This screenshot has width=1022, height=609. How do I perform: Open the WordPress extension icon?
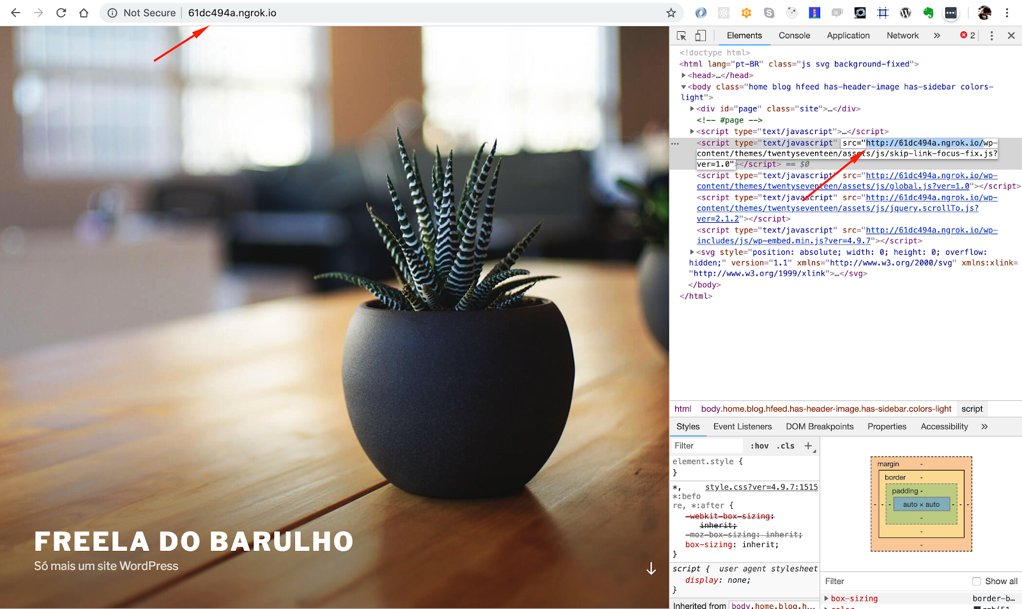coord(905,13)
